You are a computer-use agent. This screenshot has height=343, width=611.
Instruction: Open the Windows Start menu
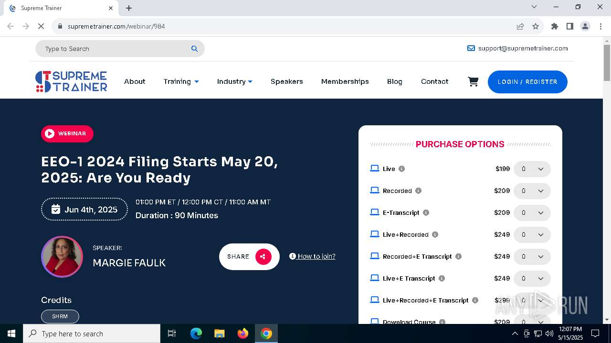pyautogui.click(x=11, y=333)
